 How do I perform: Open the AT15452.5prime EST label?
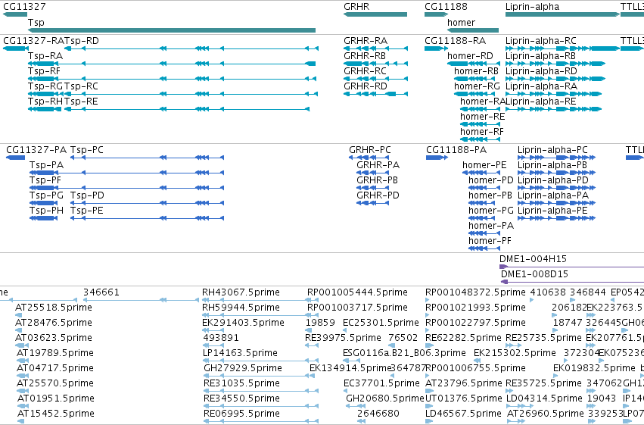(56, 414)
